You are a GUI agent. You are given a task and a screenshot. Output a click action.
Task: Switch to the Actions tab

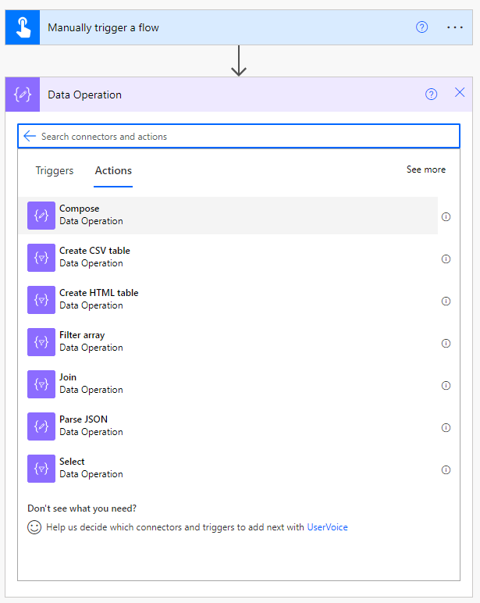click(113, 170)
